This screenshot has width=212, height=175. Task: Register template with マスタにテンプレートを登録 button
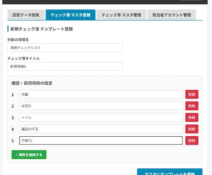click(170, 172)
